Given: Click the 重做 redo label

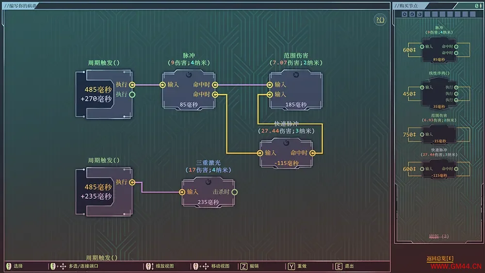Looking at the screenshot, I should point(302,266).
